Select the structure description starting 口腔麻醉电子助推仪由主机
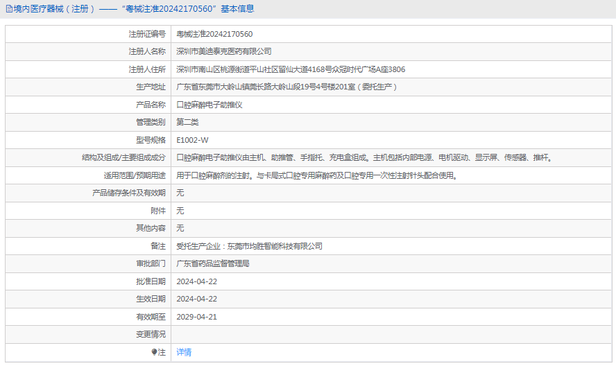The width and height of the screenshot is (616, 366). coord(365,157)
